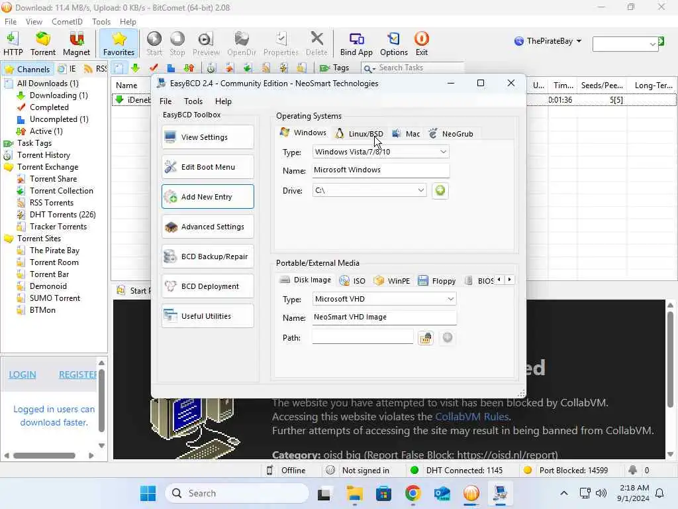This screenshot has width=678, height=509.
Task: Click in the empty Path input field
Action: point(362,337)
